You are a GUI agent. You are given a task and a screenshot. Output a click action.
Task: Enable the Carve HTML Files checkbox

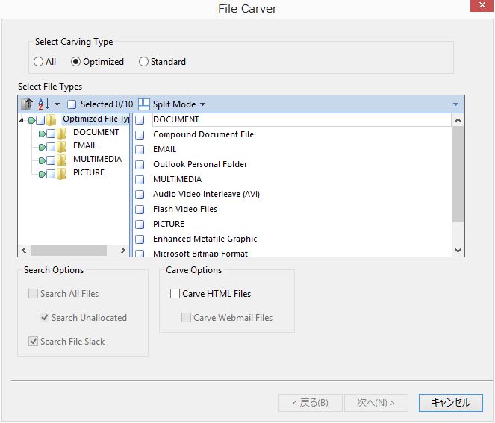[175, 294]
